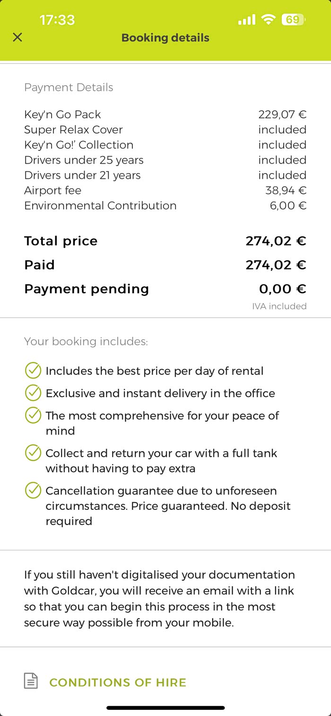Viewport: 331px width, 716px height.
Task: Tap the cellular signal bars icon
Action: point(246,20)
